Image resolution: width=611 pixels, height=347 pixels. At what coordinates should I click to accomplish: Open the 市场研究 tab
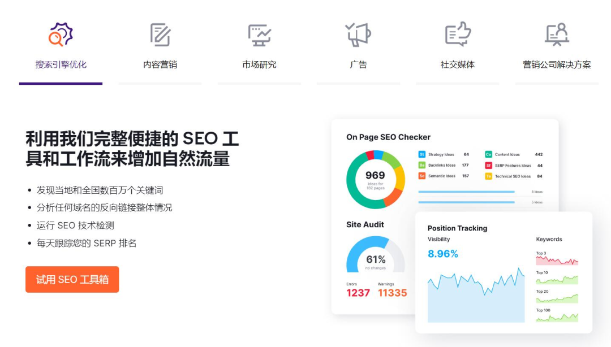coord(259,64)
